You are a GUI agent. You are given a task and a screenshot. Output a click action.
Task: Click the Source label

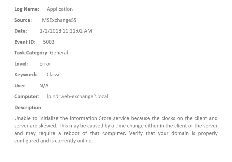[x=23, y=20]
